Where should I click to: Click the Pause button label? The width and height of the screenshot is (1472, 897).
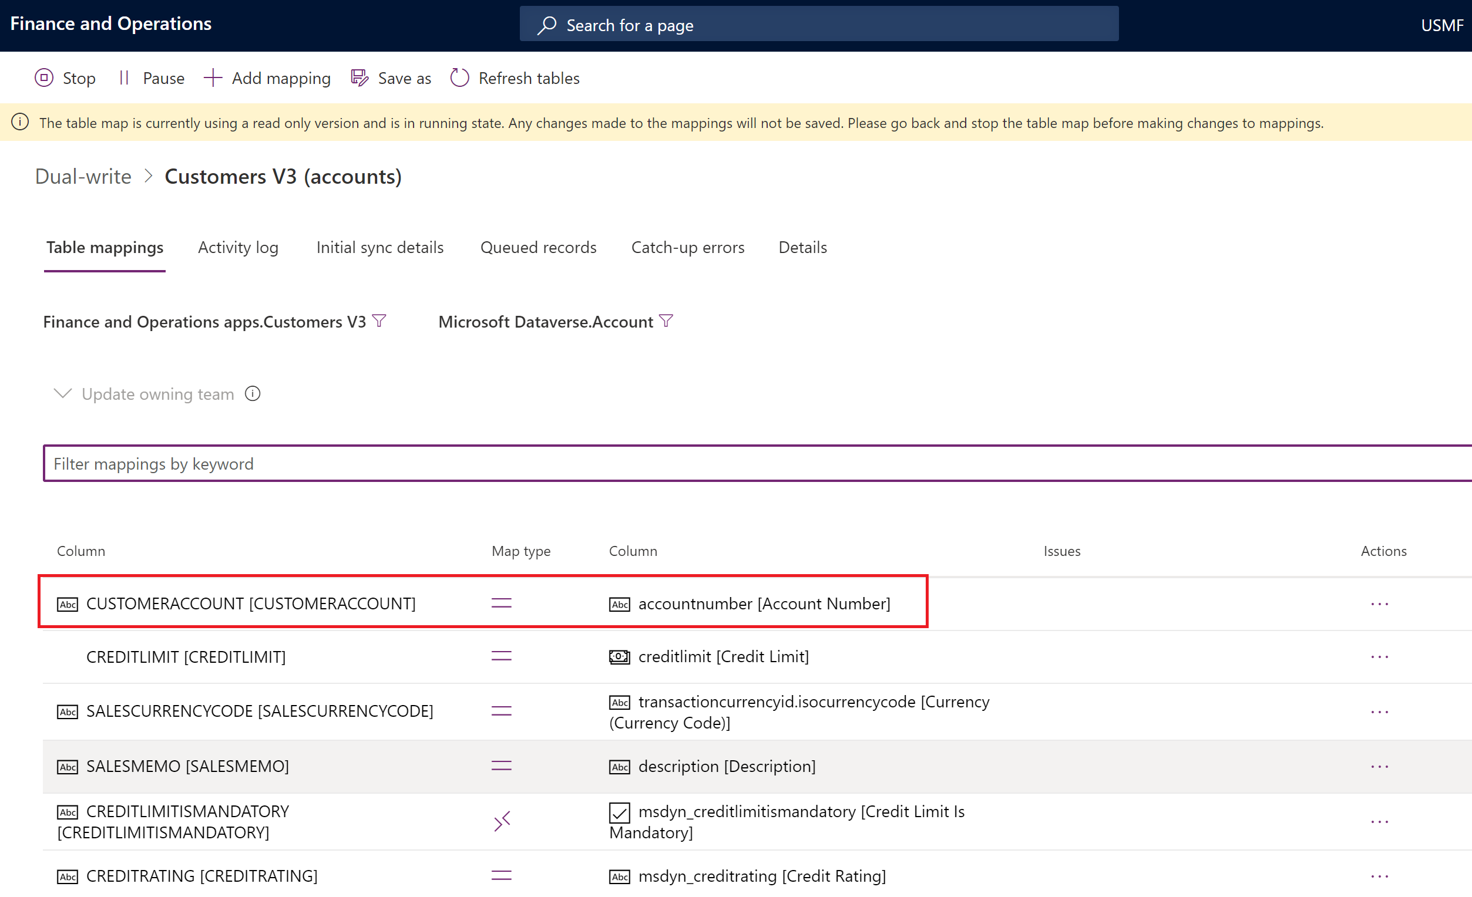click(164, 78)
